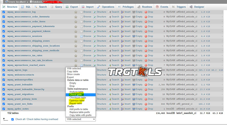Open the With selected dropdown
Viewport: 227px width, 125px height.
click(81, 119)
